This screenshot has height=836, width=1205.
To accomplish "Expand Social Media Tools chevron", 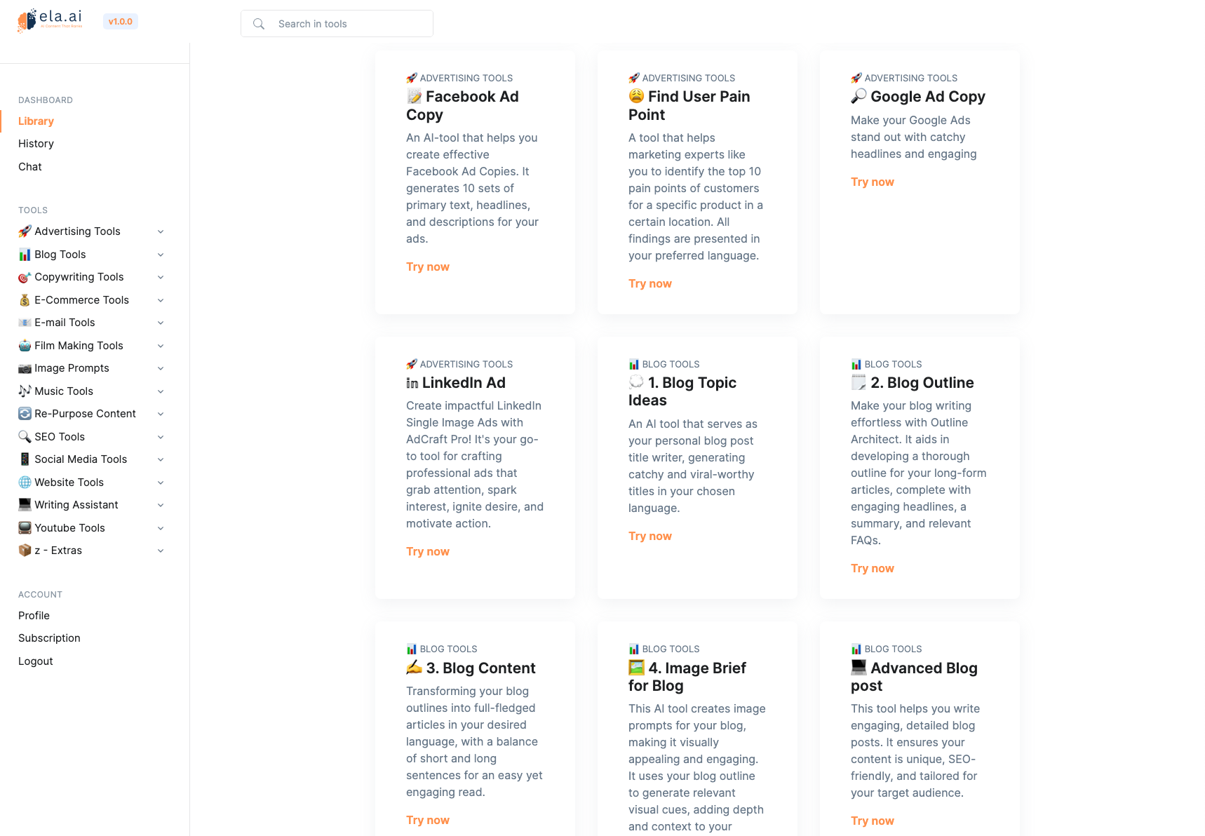I will click(x=161, y=460).
